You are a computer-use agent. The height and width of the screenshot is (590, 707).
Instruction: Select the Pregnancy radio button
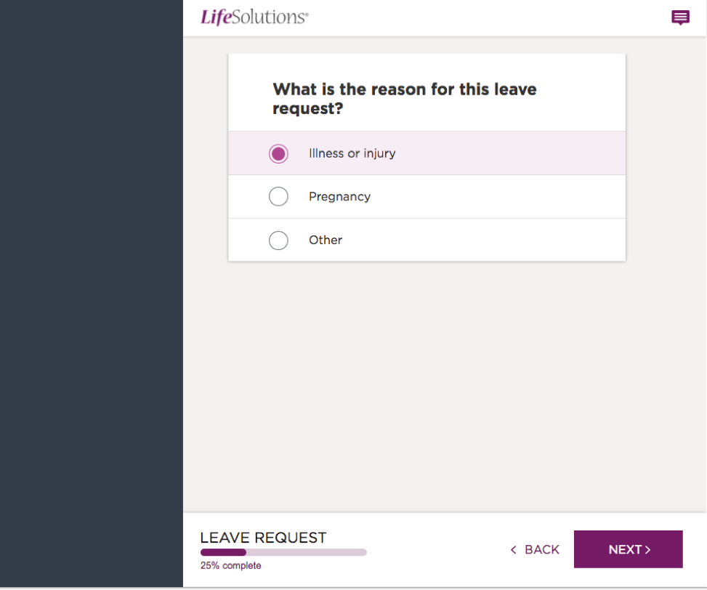[278, 196]
